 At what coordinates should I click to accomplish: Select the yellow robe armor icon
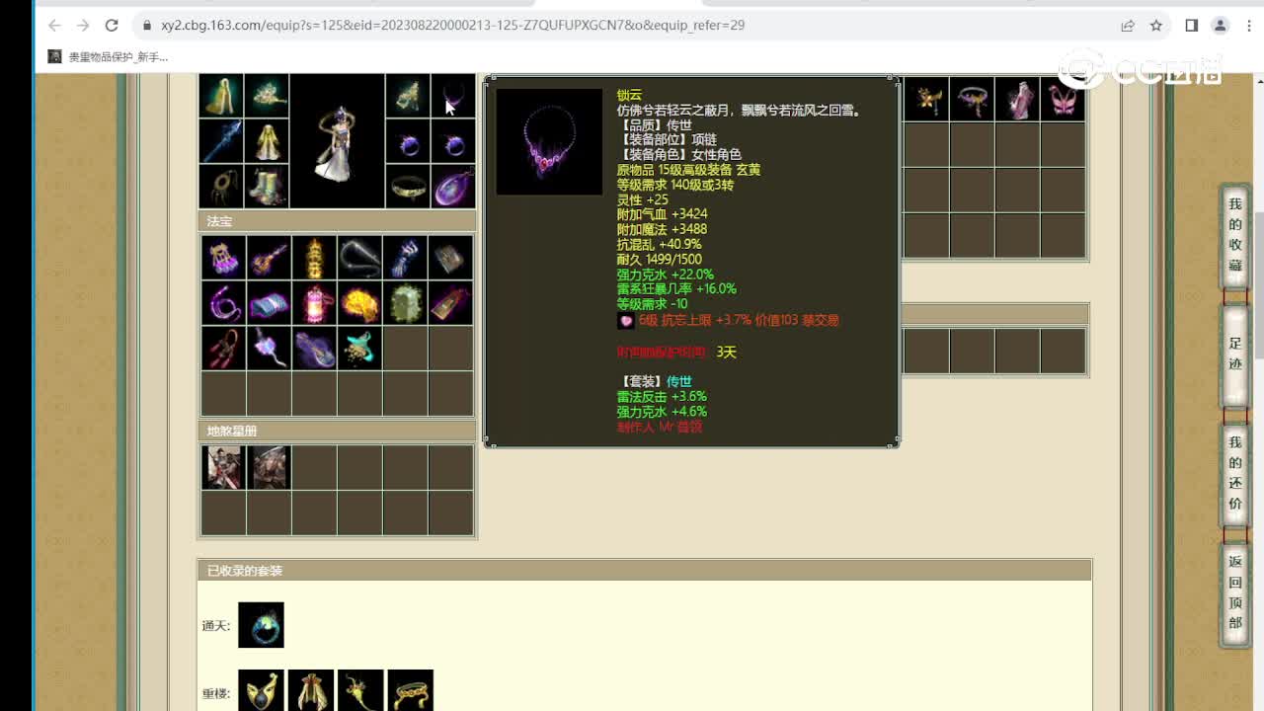(267, 141)
